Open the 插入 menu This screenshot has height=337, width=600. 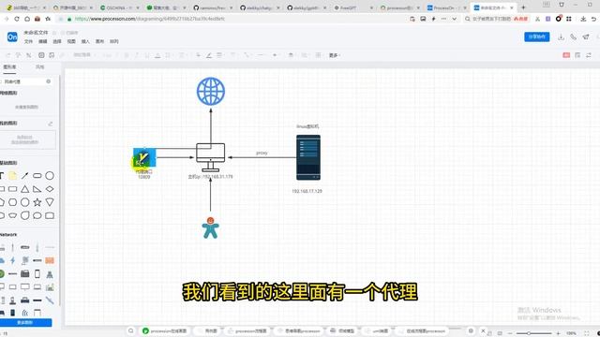click(85, 41)
